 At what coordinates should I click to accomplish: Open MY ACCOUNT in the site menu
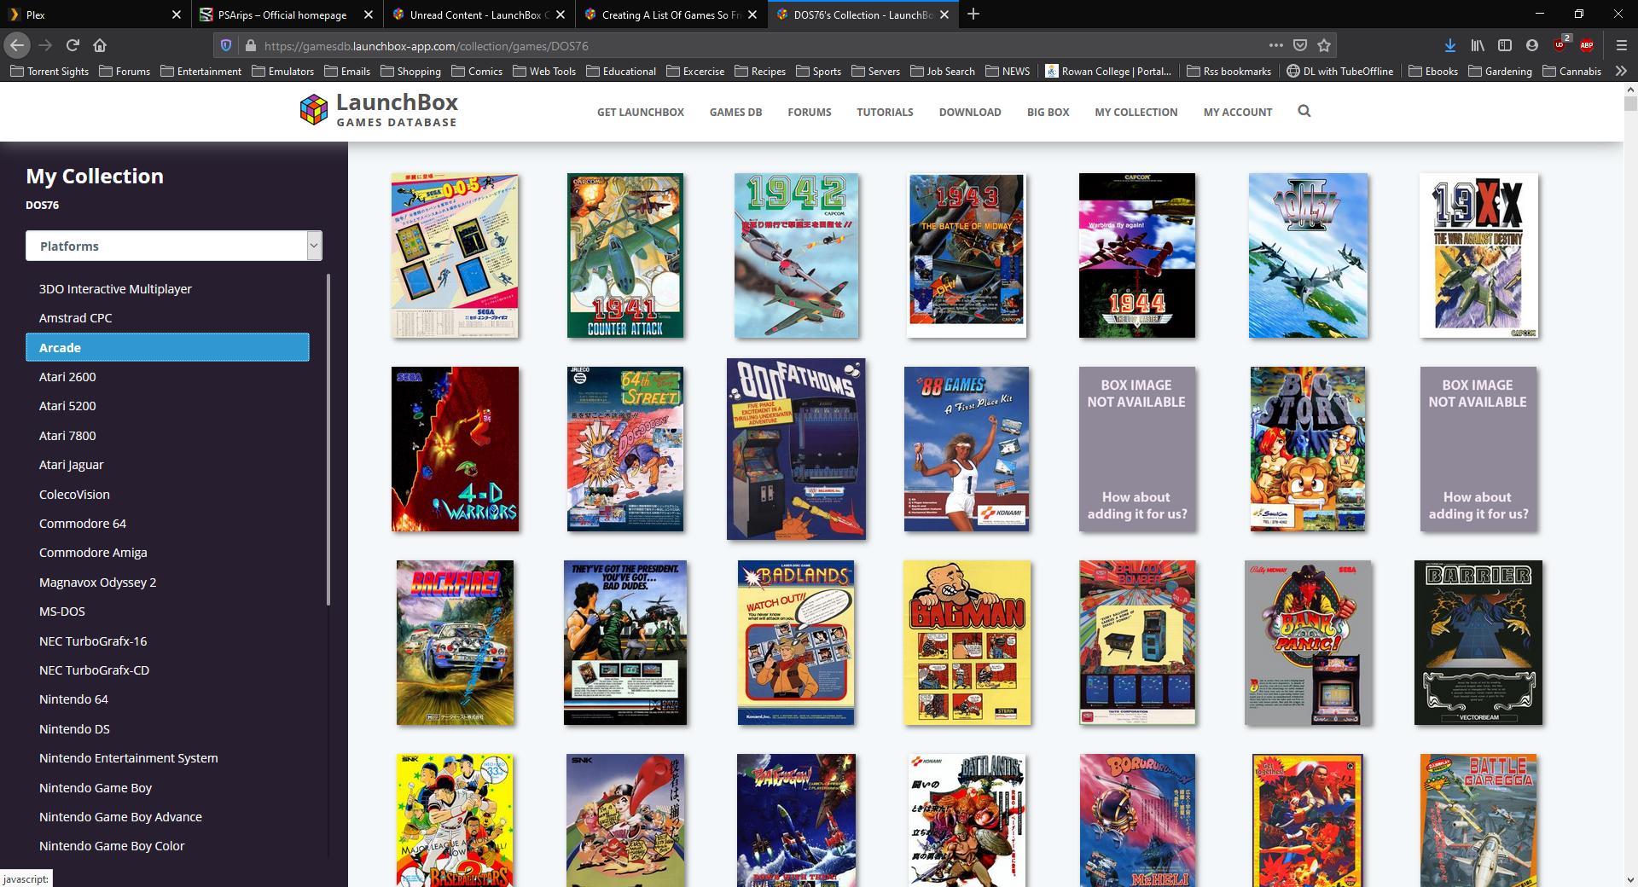[x=1237, y=112]
